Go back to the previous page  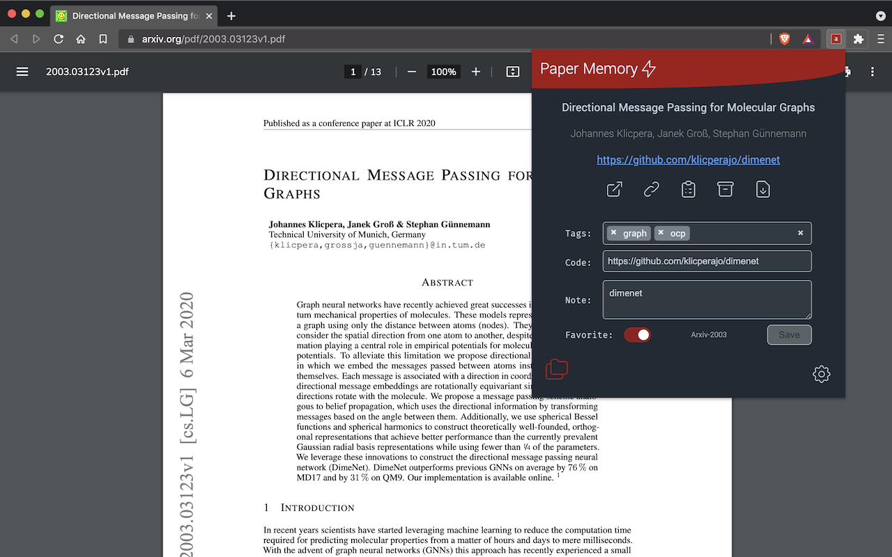click(14, 39)
